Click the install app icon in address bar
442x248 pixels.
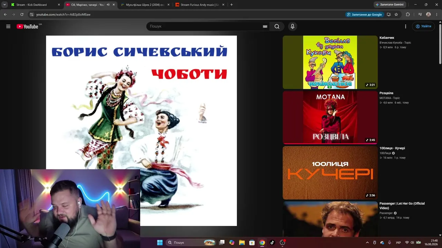tap(388, 14)
